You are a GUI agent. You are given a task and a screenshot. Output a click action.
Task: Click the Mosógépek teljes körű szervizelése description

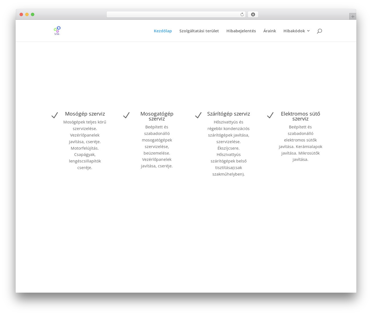pos(85,145)
